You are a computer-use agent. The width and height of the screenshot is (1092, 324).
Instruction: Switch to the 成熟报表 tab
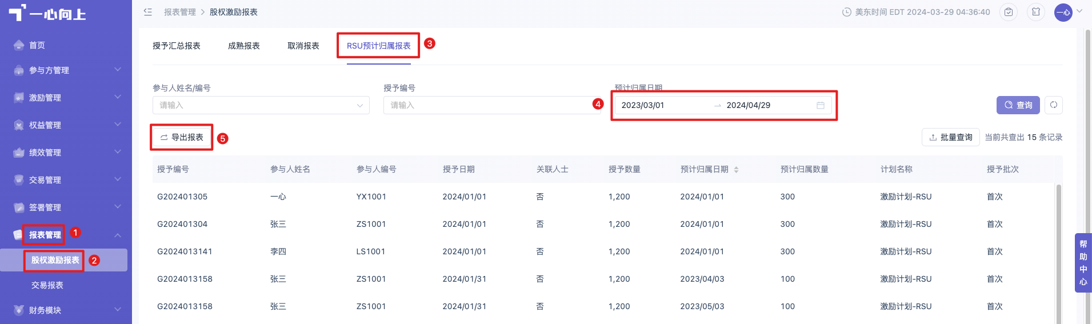pyautogui.click(x=244, y=46)
